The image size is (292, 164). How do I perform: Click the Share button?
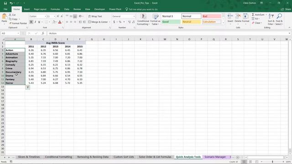click(286, 9)
